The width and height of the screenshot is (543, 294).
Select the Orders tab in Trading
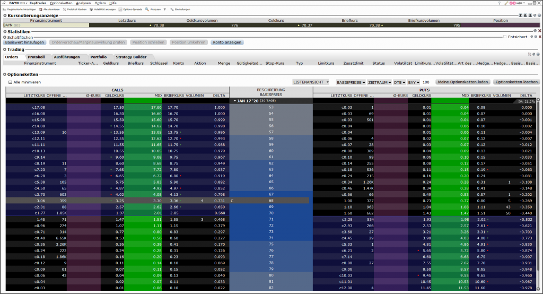[12, 57]
